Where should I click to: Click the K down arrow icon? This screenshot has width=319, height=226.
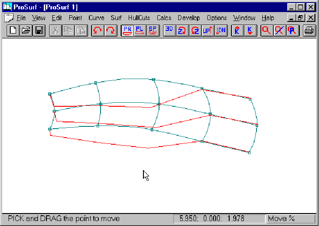click(x=251, y=30)
